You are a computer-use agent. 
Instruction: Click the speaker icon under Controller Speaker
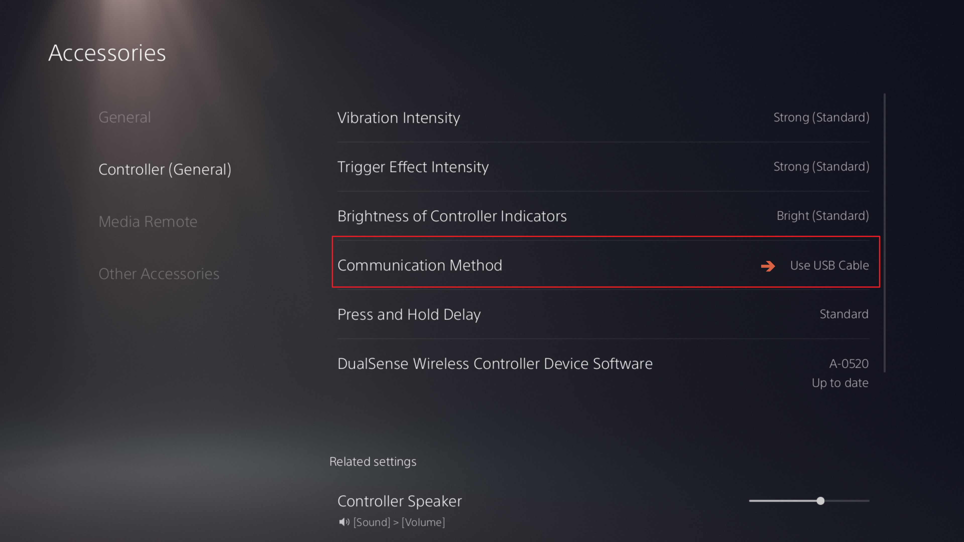click(x=344, y=522)
